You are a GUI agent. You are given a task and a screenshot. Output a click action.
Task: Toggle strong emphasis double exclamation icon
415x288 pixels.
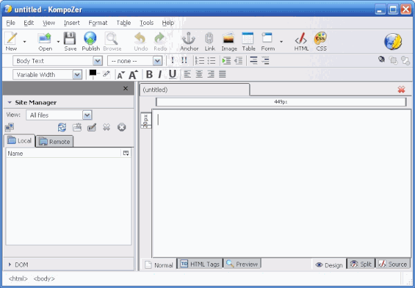[184, 60]
